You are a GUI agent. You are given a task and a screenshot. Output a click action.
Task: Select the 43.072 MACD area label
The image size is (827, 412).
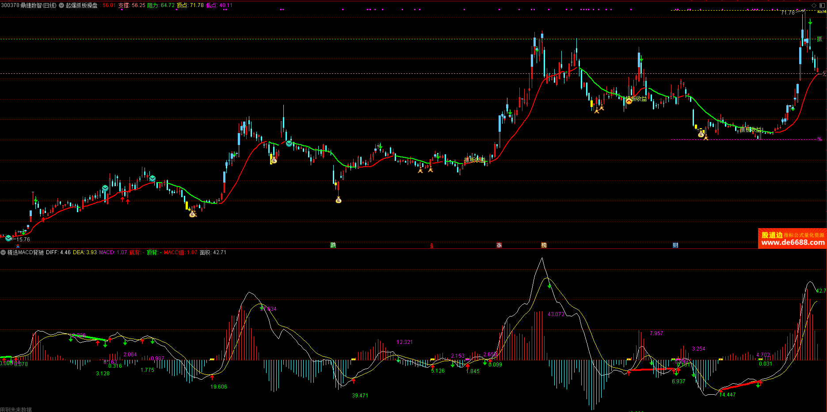[x=556, y=314]
